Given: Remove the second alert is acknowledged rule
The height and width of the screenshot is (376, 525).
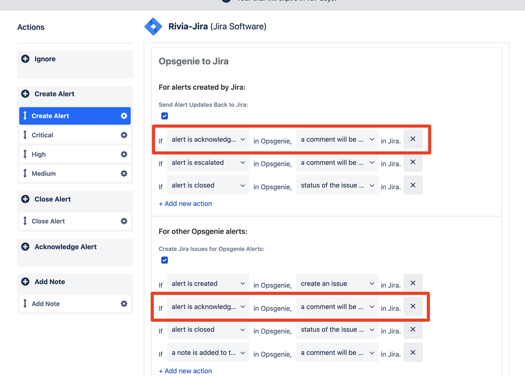Looking at the screenshot, I should point(413,307).
